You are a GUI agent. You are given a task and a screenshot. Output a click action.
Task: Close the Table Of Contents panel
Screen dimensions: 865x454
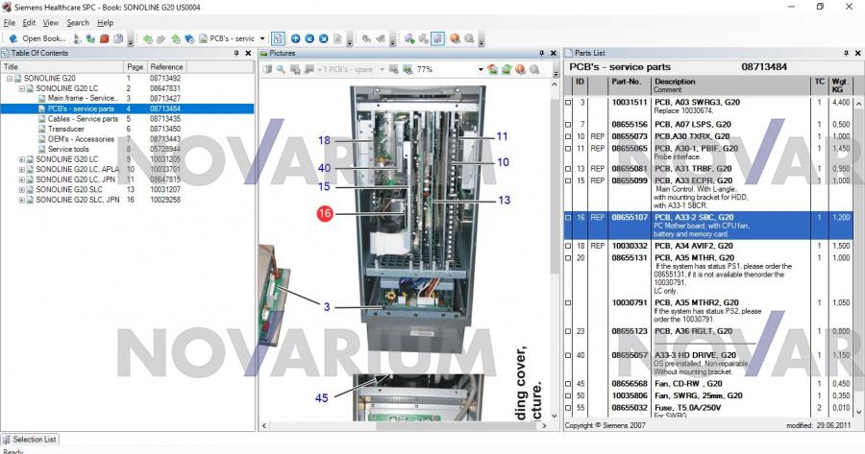pyautogui.click(x=249, y=53)
